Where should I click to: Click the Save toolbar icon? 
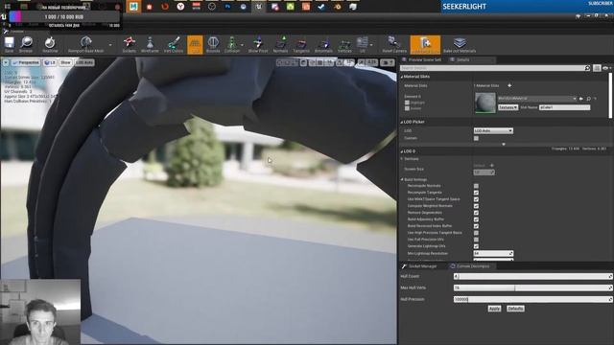tap(9, 45)
